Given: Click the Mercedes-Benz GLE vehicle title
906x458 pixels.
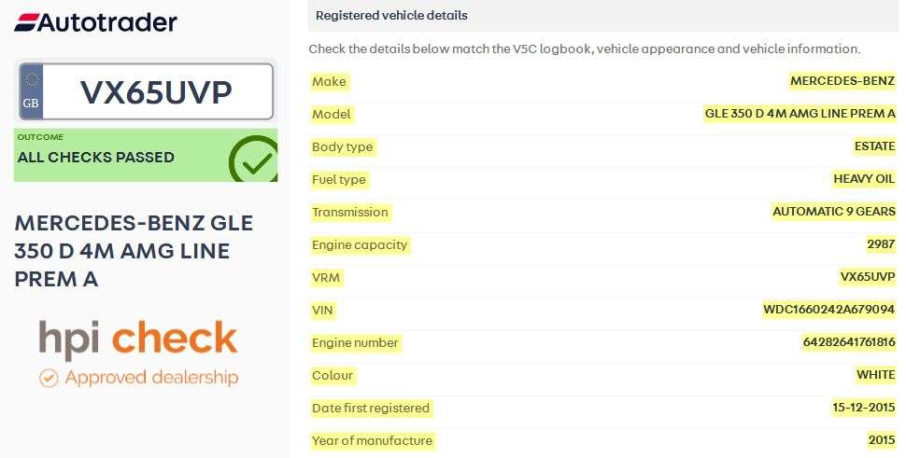Looking at the screenshot, I should [x=134, y=251].
